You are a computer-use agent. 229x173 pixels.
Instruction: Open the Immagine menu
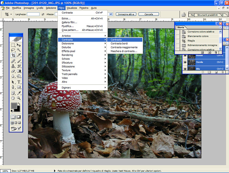[x=29, y=8]
